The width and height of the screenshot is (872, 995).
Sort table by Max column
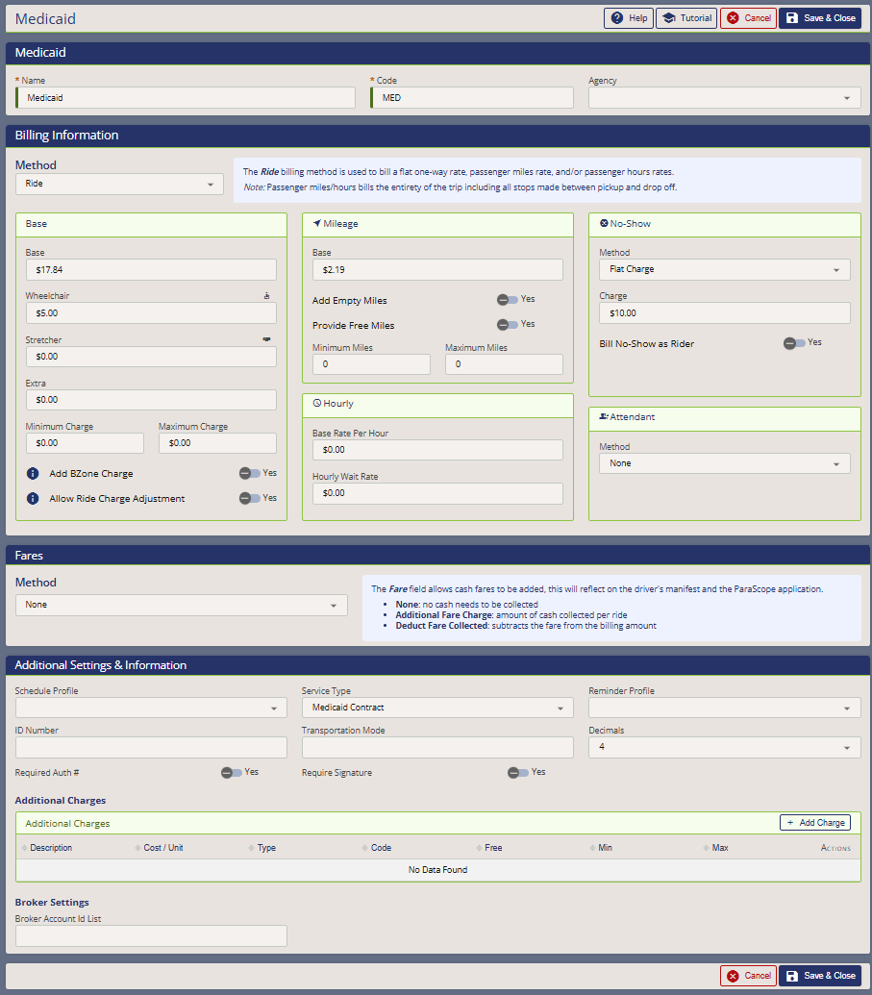[716, 848]
